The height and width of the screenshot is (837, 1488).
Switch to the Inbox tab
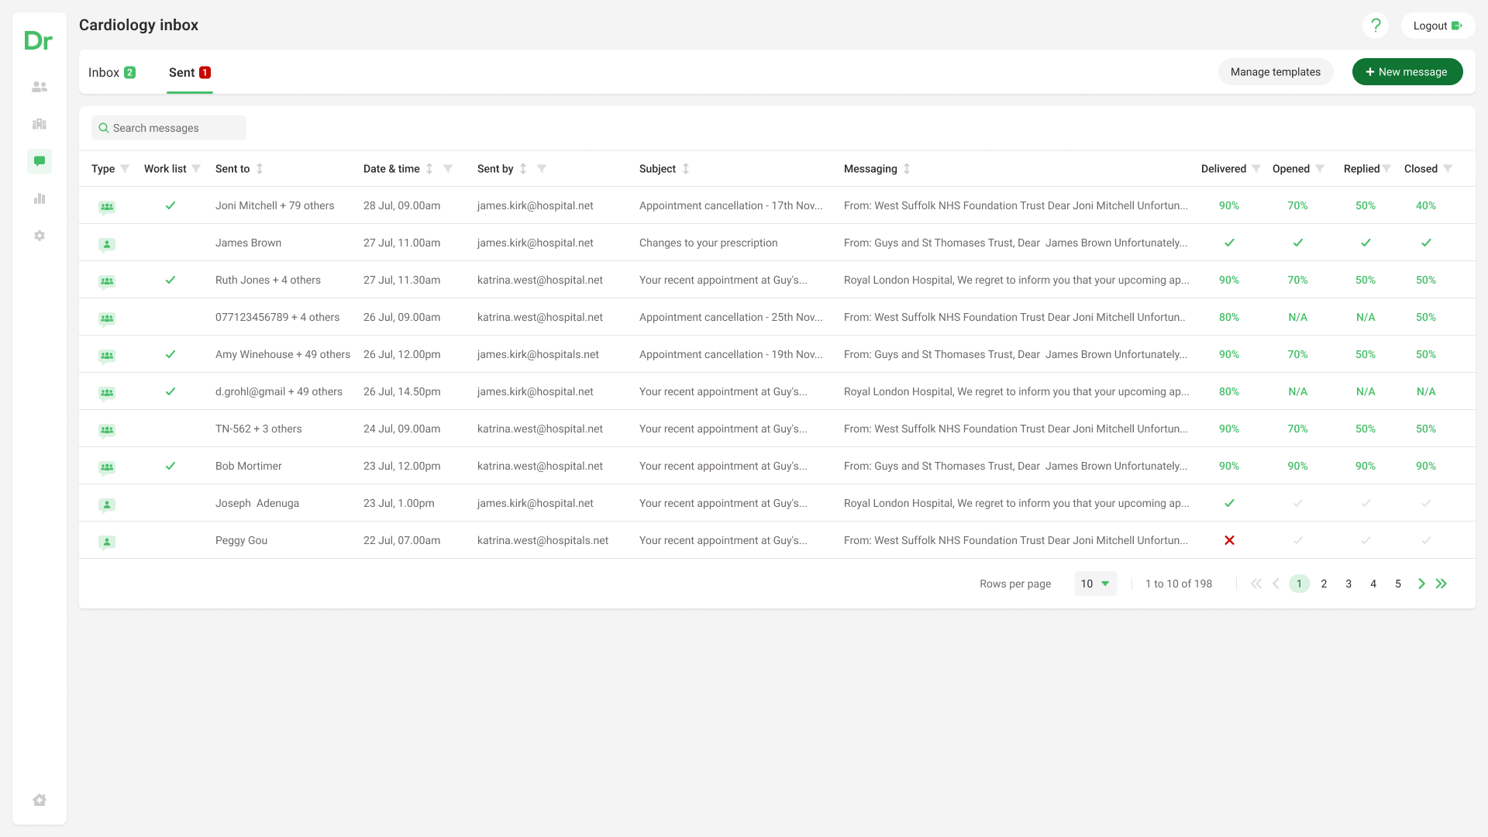pos(112,72)
